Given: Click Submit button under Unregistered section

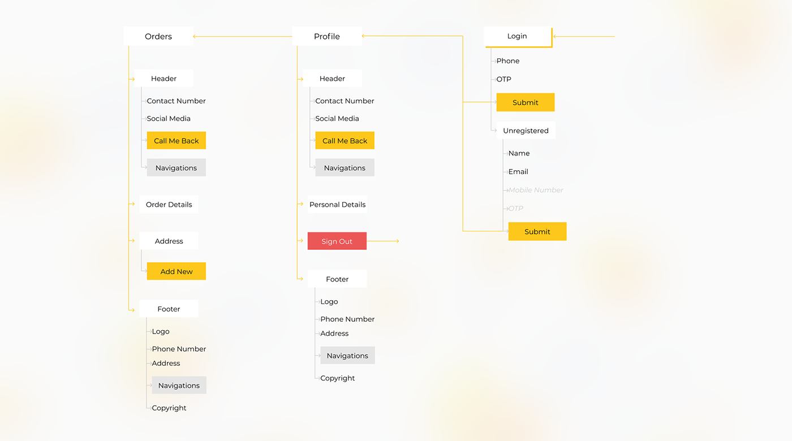Looking at the screenshot, I should pyautogui.click(x=537, y=232).
